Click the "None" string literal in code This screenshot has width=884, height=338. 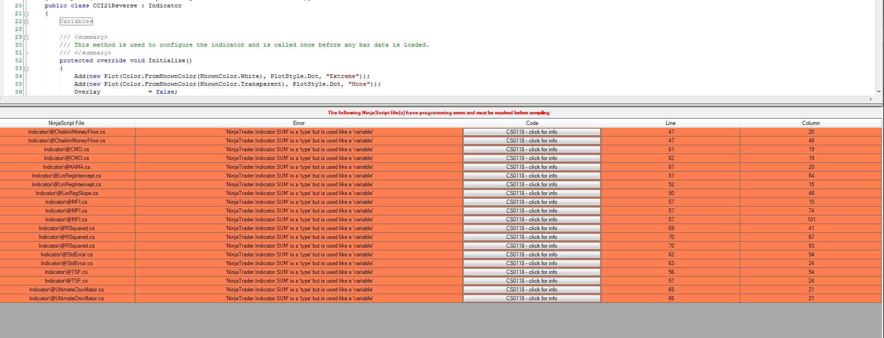pos(359,84)
